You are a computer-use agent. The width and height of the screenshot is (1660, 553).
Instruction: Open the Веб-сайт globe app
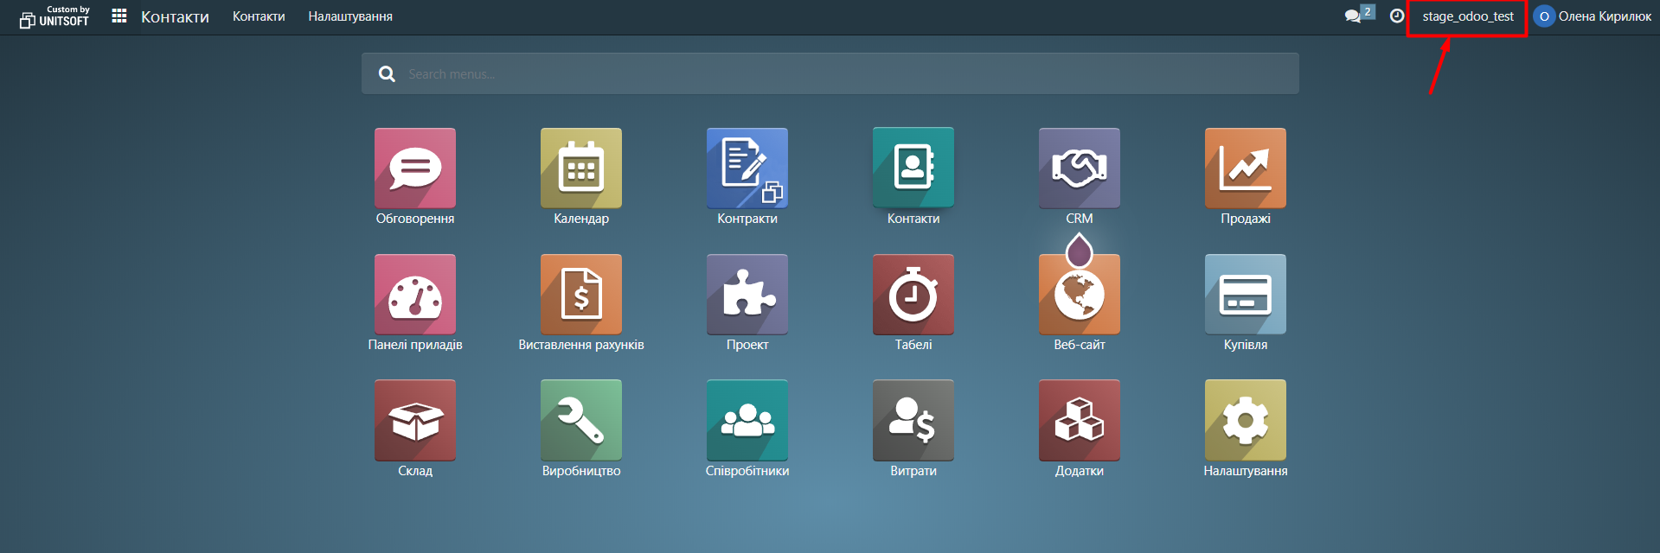1079,295
